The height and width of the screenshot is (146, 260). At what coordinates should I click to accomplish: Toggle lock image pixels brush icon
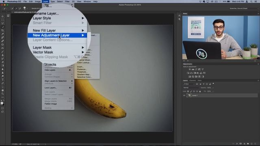(191, 91)
